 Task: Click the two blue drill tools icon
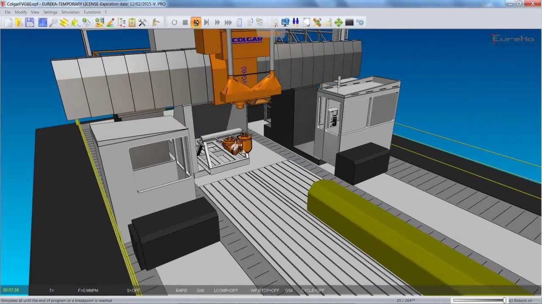pyautogui.click(x=296, y=22)
